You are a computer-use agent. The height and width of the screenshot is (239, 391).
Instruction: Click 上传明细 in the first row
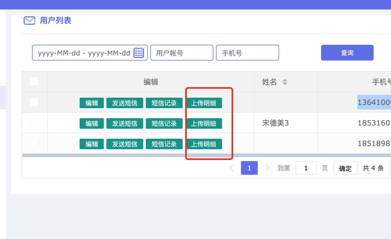point(204,103)
